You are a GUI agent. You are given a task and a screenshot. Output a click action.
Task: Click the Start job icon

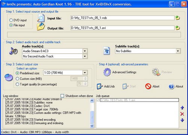(x=125, y=86)
